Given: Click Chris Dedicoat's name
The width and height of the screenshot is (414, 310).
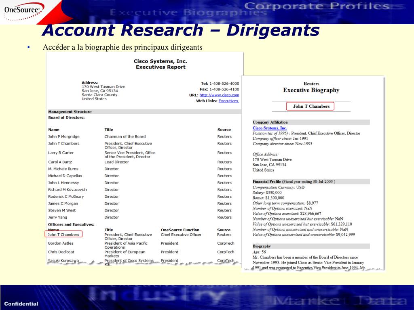Looking at the screenshot, I should [61, 252].
